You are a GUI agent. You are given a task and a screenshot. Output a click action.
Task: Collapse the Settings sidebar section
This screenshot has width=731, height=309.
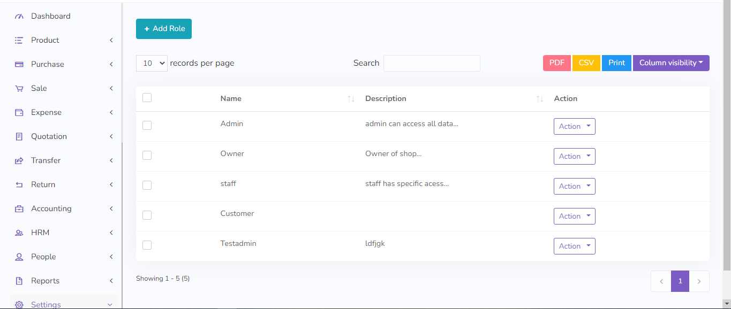[110, 304]
